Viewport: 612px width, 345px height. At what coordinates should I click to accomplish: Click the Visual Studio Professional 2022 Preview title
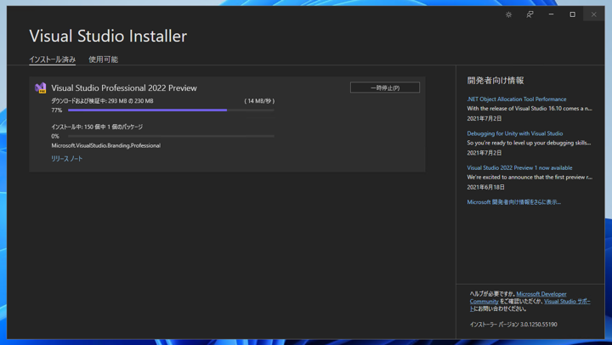click(x=124, y=88)
